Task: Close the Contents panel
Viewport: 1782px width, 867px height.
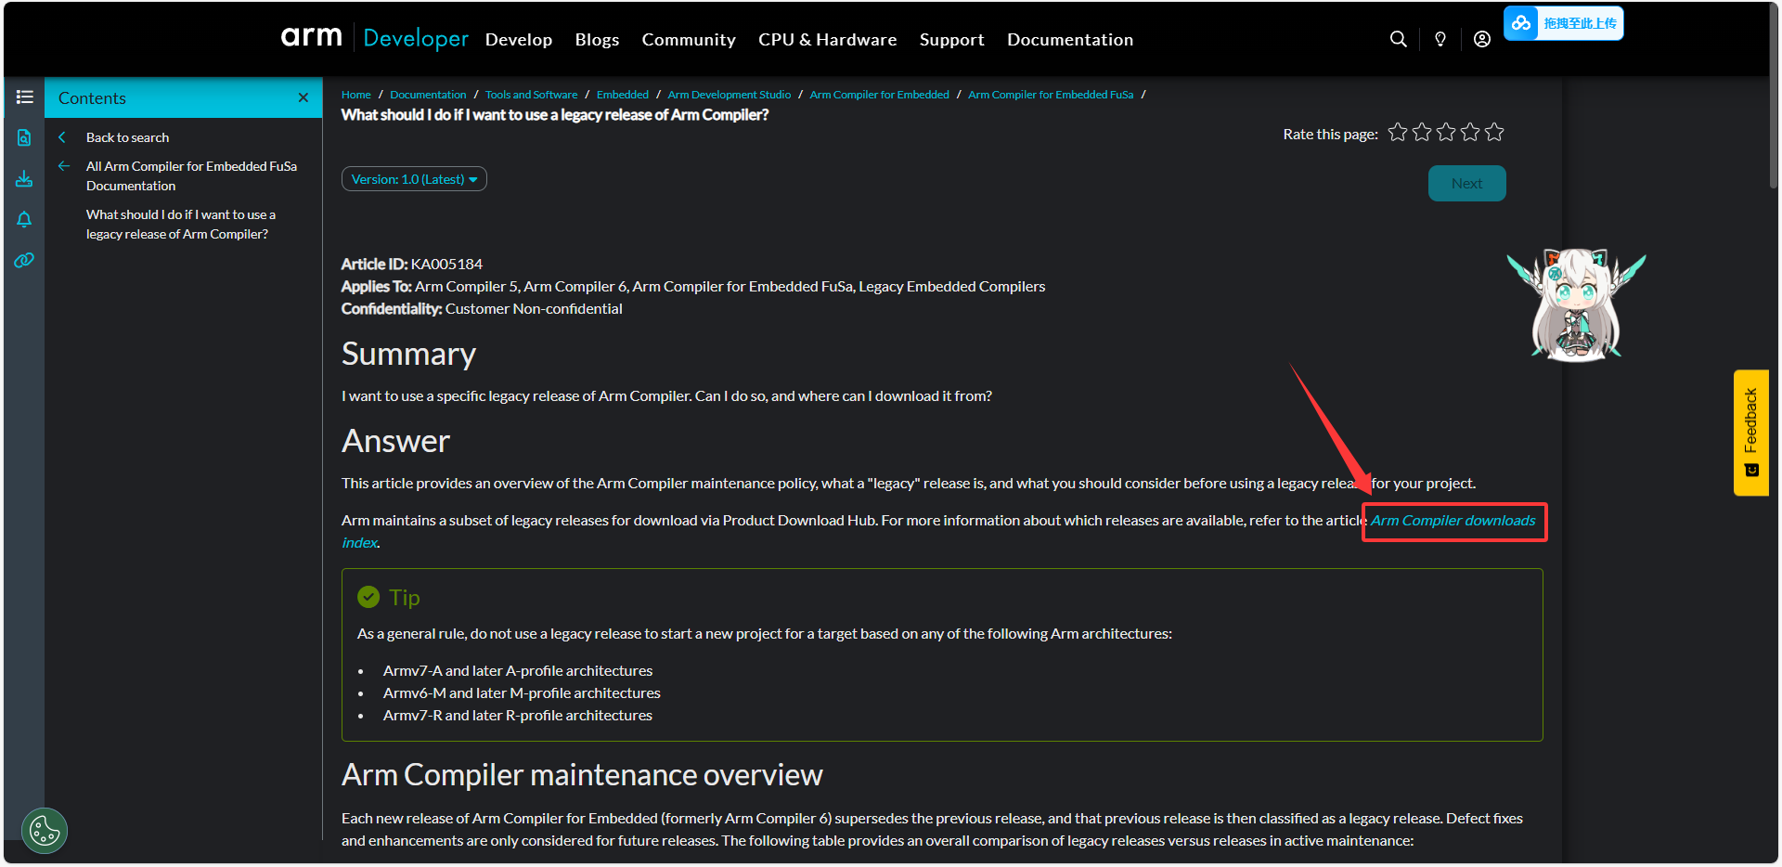Action: pos(303,97)
